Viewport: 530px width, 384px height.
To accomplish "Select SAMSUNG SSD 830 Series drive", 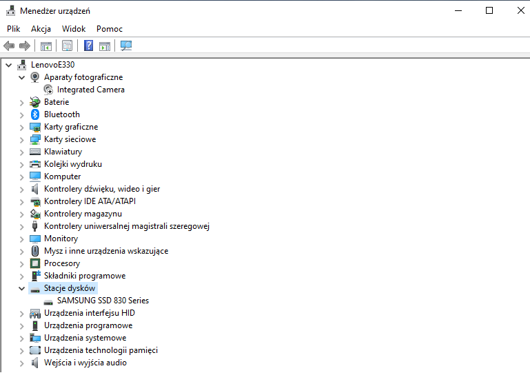I will pyautogui.click(x=103, y=301).
